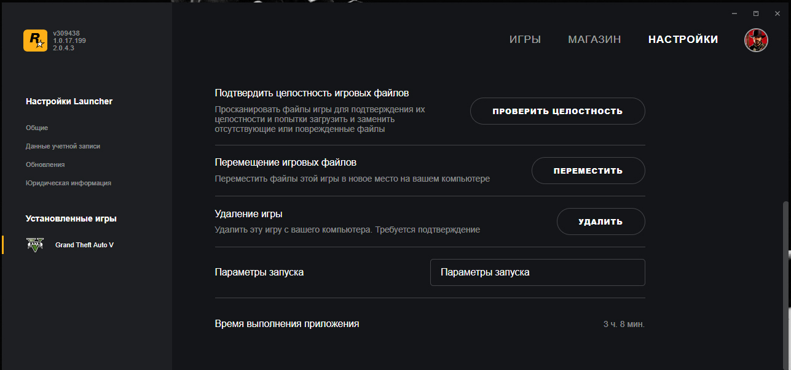The width and height of the screenshot is (791, 370).
Task: Go to Обновления settings section
Action: click(x=45, y=164)
